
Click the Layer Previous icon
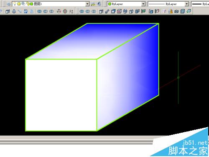pos(99,4)
